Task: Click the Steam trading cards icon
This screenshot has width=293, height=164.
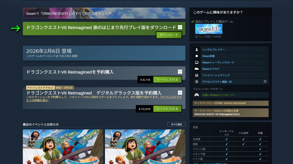Action: [197, 62]
